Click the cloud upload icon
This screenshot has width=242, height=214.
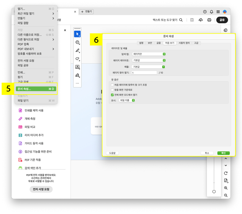coord(200,20)
